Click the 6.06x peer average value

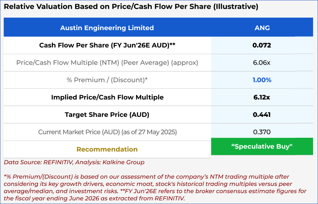[262, 63]
